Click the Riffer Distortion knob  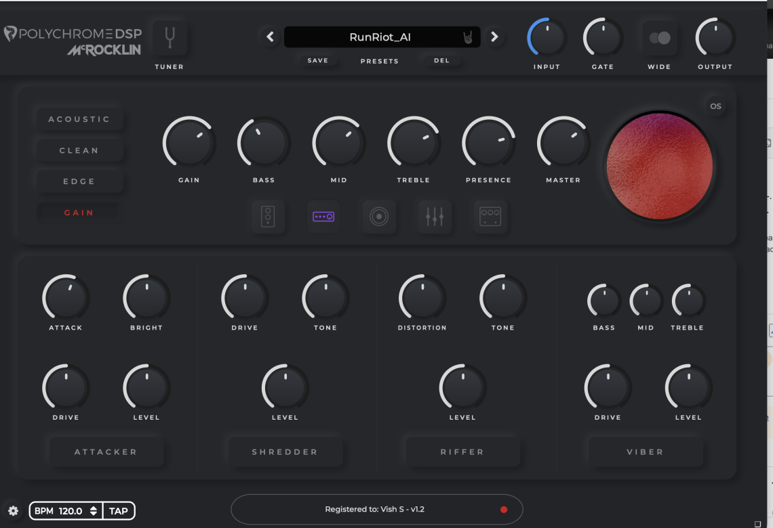[x=422, y=298]
